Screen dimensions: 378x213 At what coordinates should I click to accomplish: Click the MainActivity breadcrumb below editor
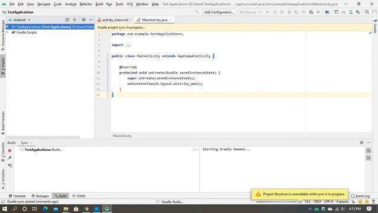pos(122,135)
